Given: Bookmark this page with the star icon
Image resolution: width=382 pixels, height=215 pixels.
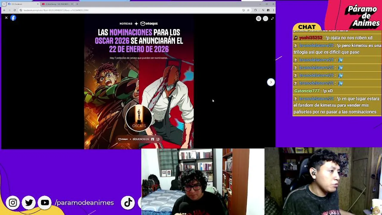Looking at the screenshot, I should (248, 10).
